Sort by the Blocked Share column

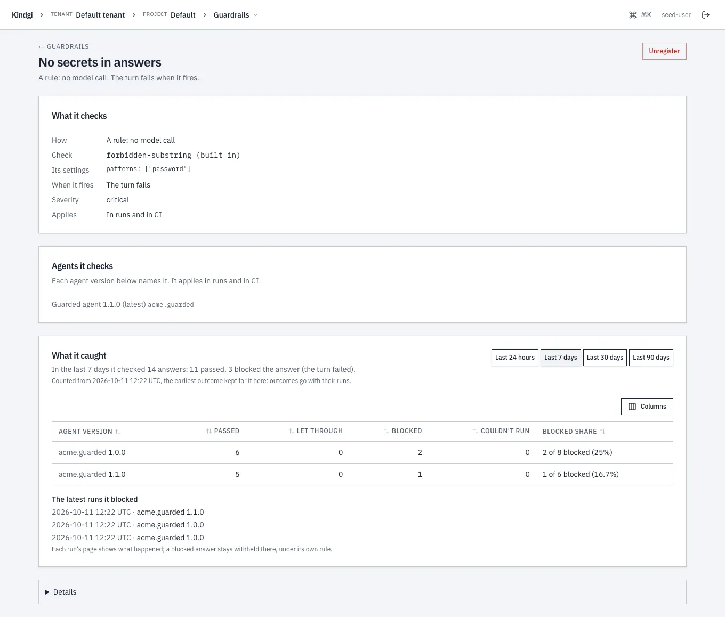(574, 432)
